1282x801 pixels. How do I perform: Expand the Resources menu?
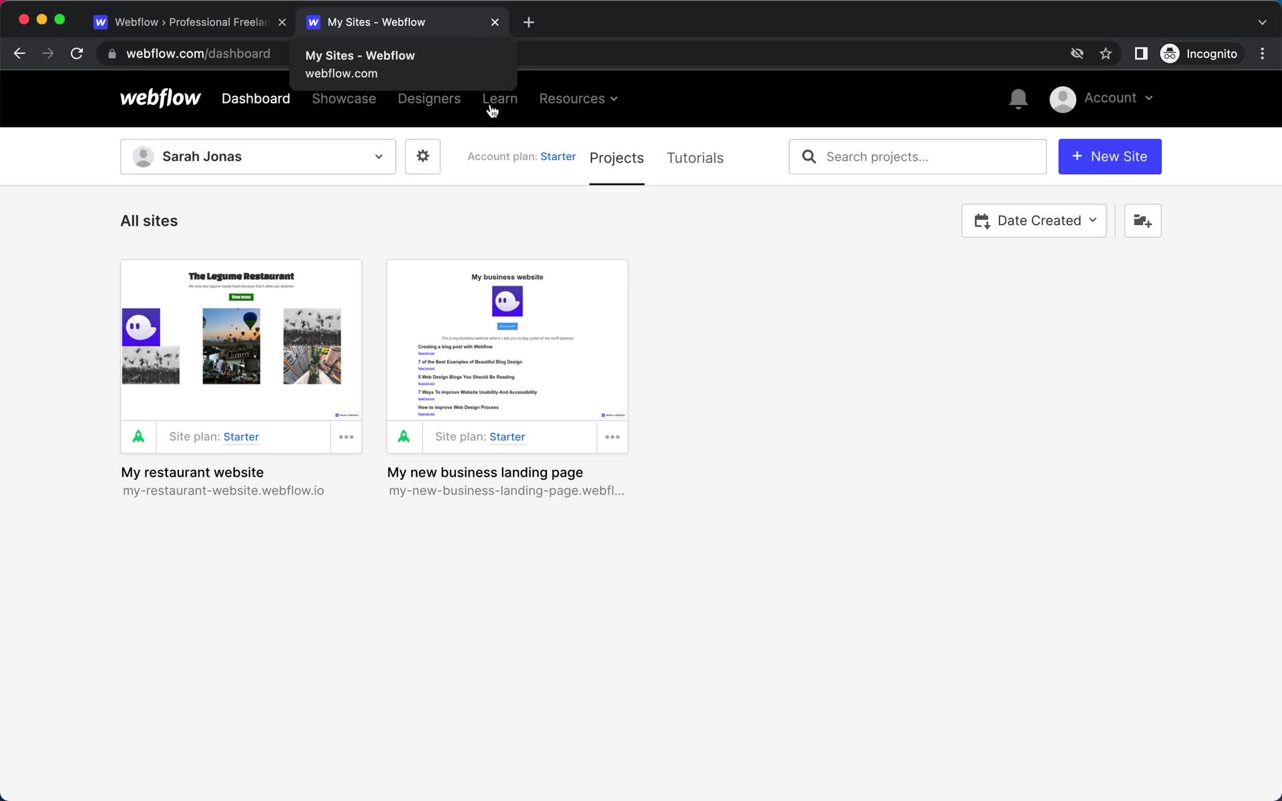[x=578, y=99]
